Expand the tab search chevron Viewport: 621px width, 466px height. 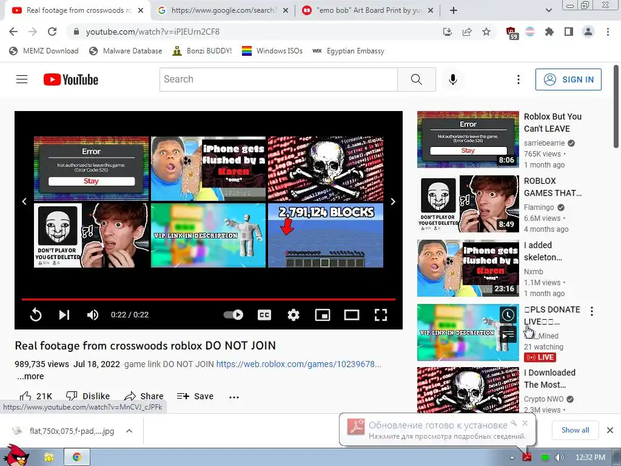pyautogui.click(x=548, y=10)
